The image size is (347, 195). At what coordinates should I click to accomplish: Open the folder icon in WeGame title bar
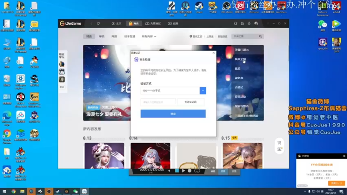click(242, 23)
